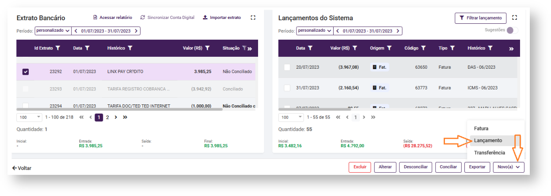Viewport: 551px width, 196px height.
Task: Click TARIFA DOC/TED TED INTERNET cell
Action: pos(139,106)
